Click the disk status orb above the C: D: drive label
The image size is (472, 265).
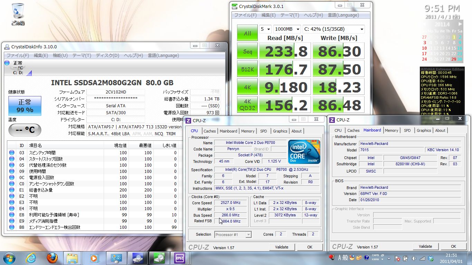7,63
